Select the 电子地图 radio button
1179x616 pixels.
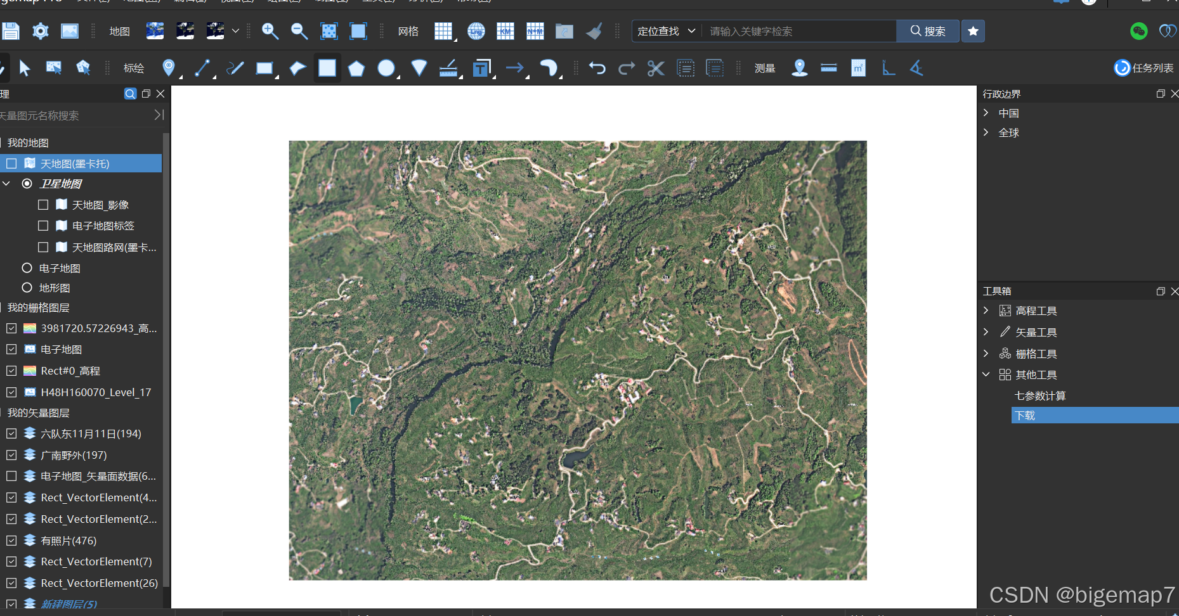pos(27,268)
